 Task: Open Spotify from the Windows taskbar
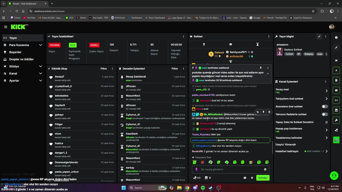(x=203, y=188)
